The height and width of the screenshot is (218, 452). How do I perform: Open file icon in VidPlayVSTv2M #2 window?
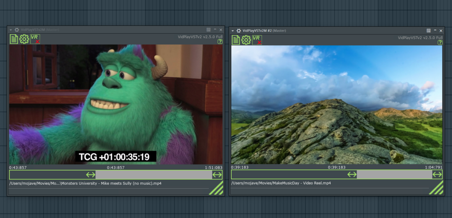236,40
